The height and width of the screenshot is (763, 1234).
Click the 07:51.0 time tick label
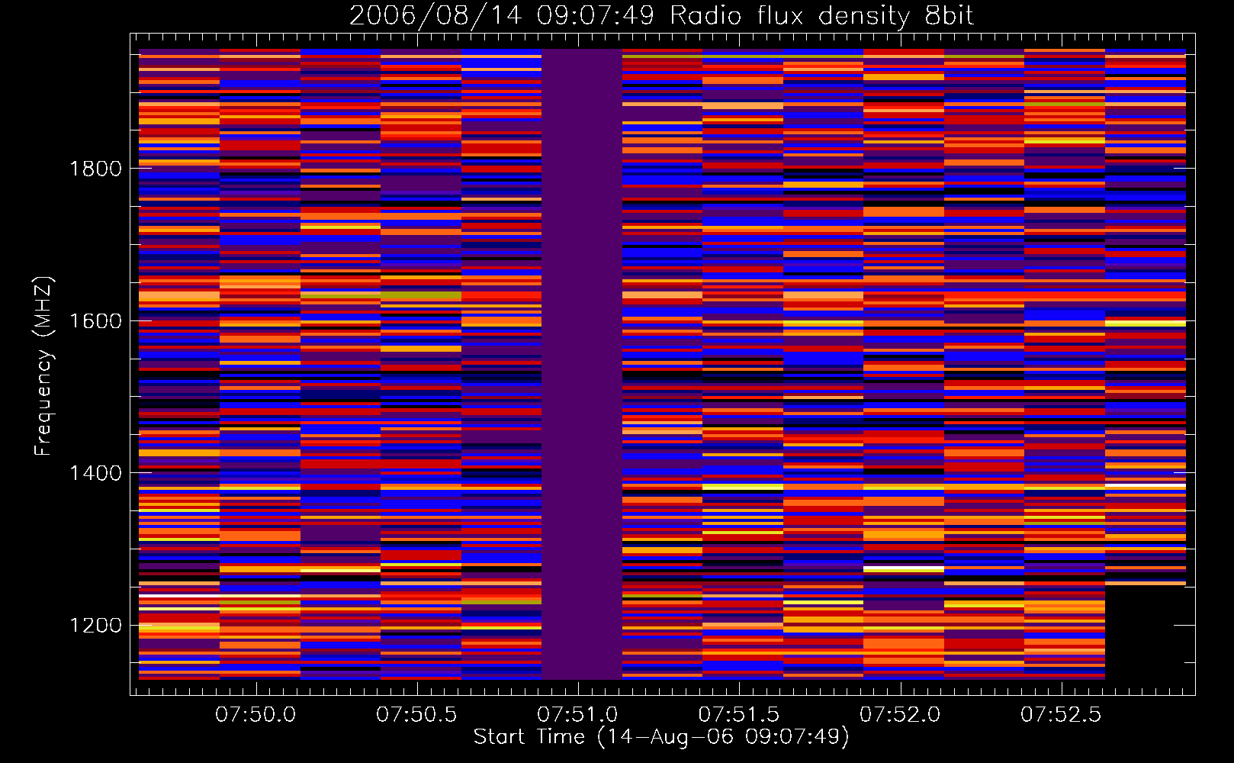[x=577, y=715]
